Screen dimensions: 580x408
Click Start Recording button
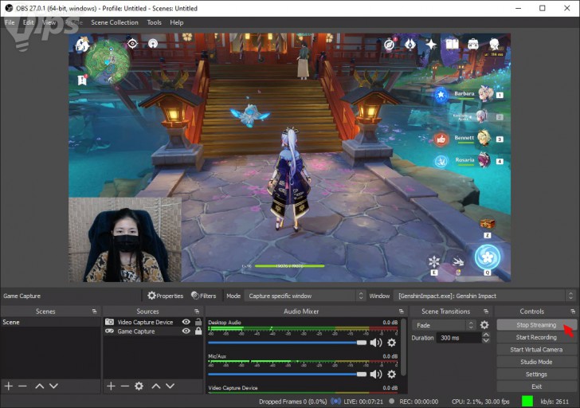[536, 337]
